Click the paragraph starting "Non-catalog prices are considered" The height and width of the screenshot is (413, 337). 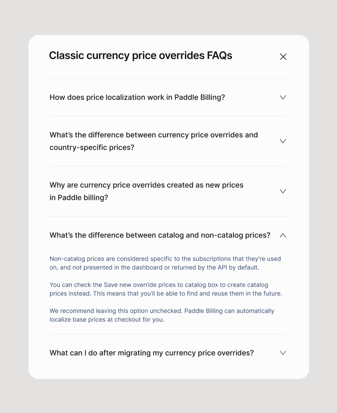coord(165,263)
